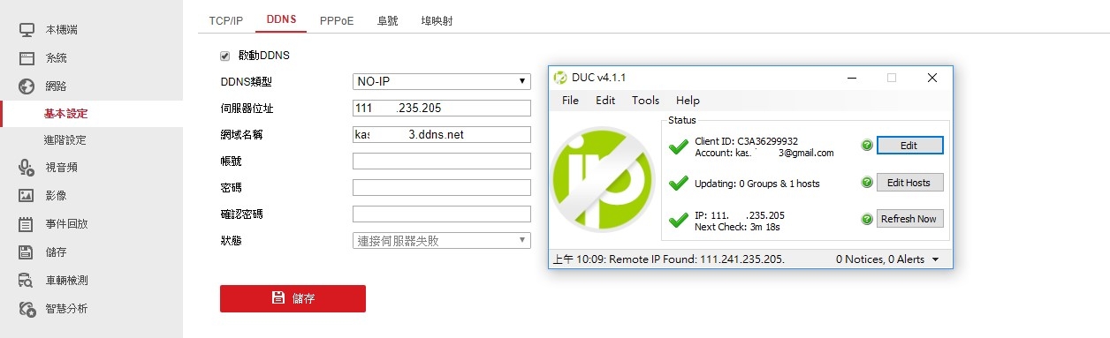Click the server address input field

coord(442,108)
